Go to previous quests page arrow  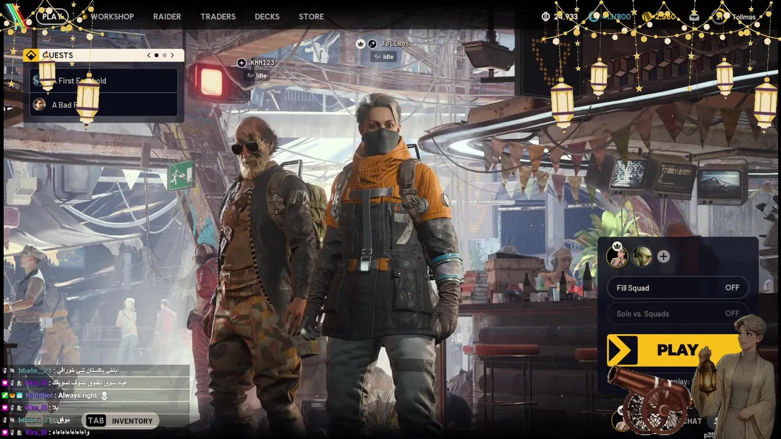(x=149, y=55)
